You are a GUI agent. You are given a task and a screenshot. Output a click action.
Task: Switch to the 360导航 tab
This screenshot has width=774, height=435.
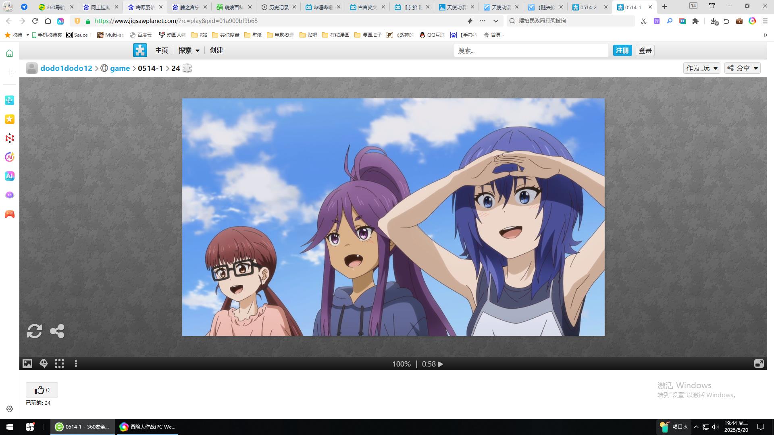coord(56,7)
